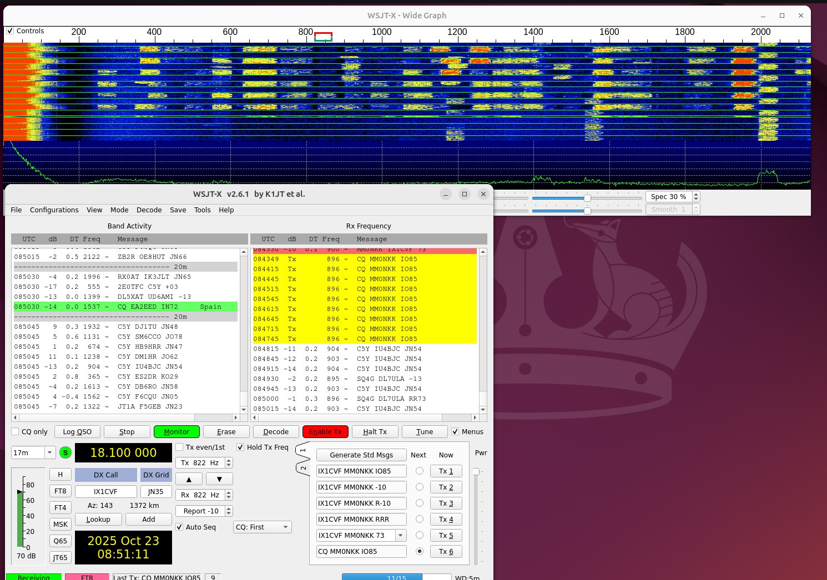Enable the CQ only checkbox

pos(15,432)
